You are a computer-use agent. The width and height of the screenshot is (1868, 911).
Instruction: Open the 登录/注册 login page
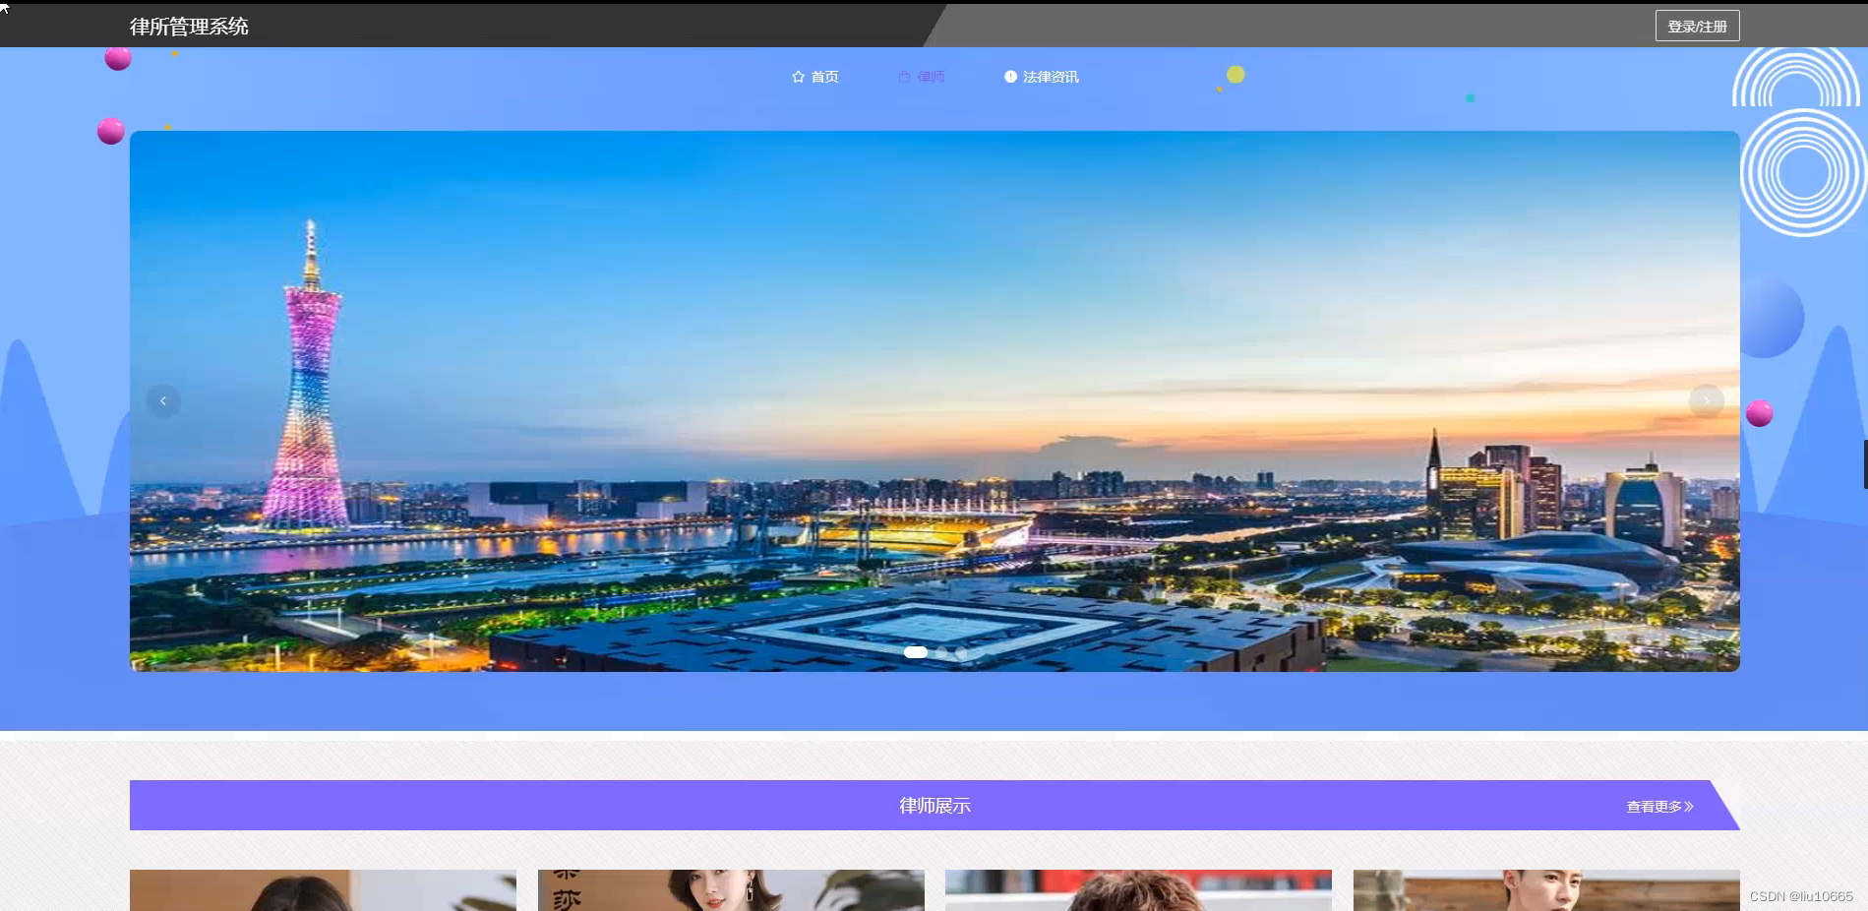(1697, 27)
